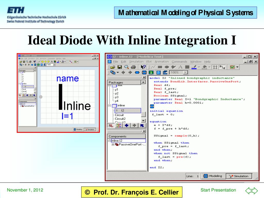This screenshot has height=198, width=264.
Task: Open the Animation menu
Action: [162, 62]
